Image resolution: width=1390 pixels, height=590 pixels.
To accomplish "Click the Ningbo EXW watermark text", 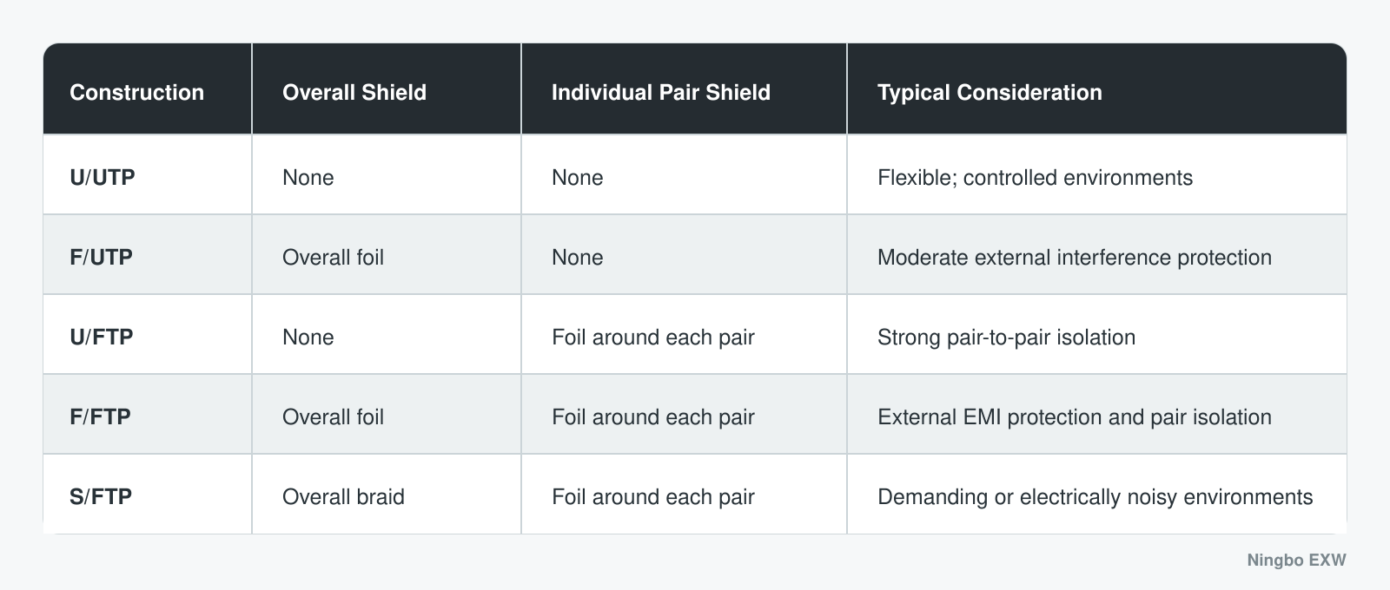I will pyautogui.click(x=1296, y=560).
